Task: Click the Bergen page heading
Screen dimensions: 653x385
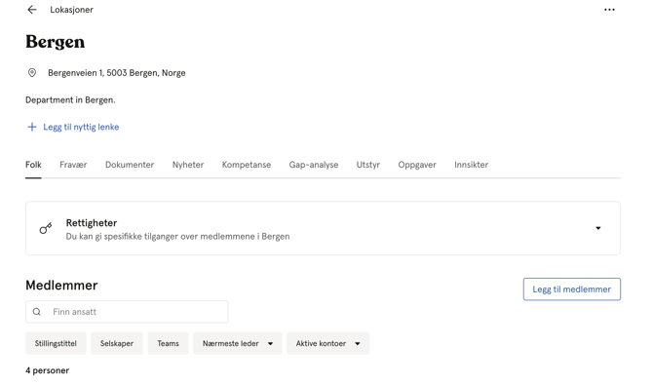Action: pos(56,42)
